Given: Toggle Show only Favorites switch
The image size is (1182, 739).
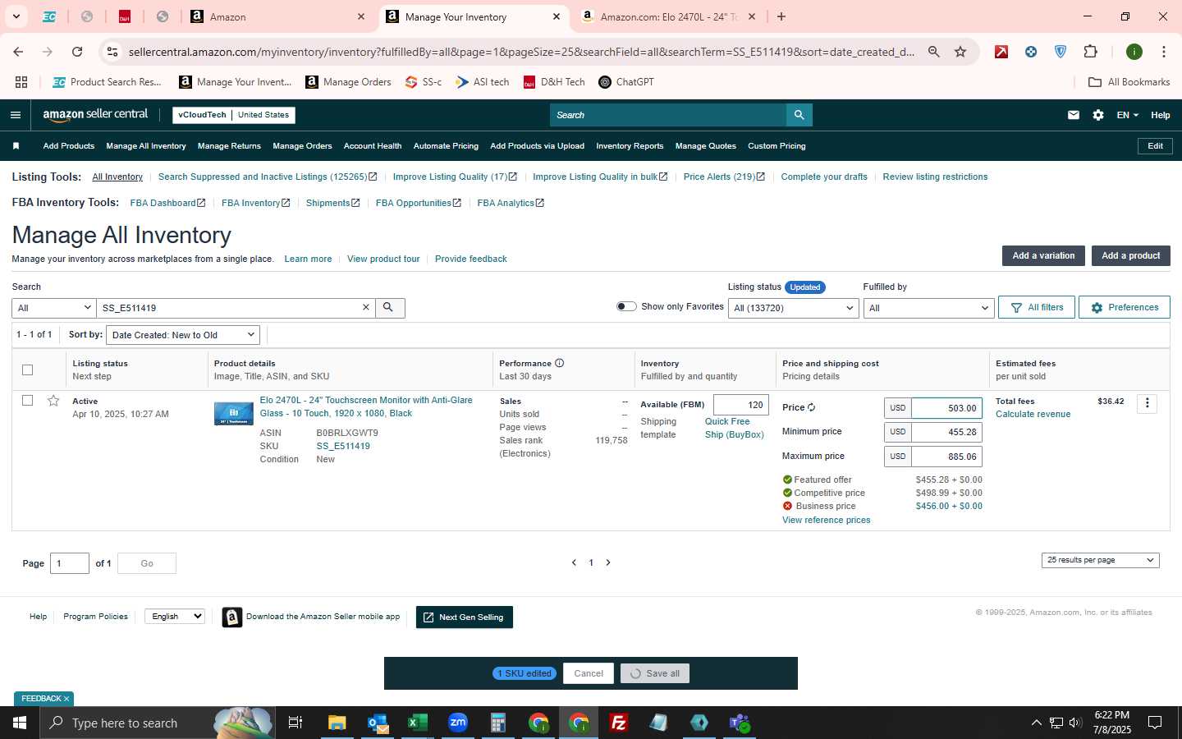Looking at the screenshot, I should point(626,306).
